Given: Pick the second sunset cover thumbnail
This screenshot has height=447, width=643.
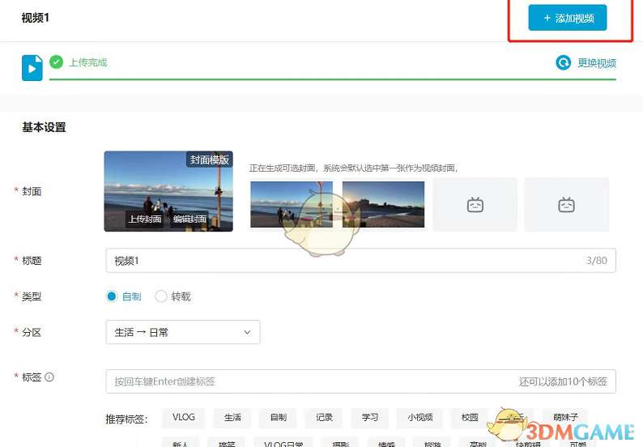Looking at the screenshot, I should point(383,204).
